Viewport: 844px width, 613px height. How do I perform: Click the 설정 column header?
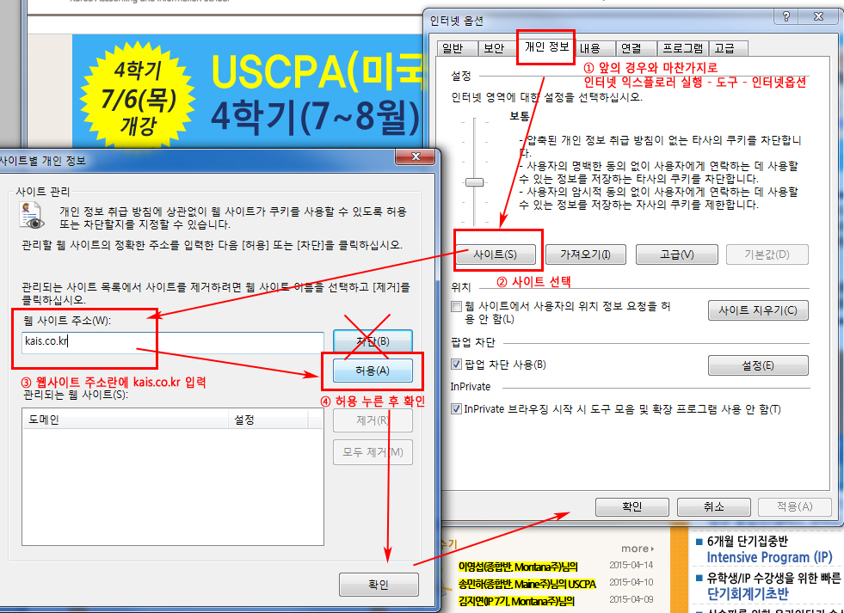tap(268, 420)
